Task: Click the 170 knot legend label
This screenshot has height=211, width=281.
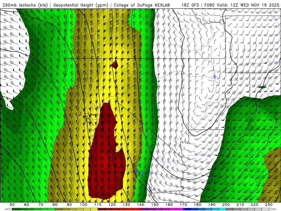Action: (183, 205)
